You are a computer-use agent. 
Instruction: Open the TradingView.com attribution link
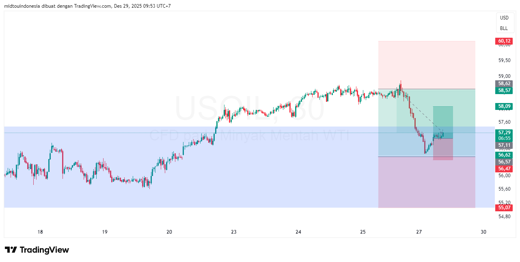coord(91,6)
